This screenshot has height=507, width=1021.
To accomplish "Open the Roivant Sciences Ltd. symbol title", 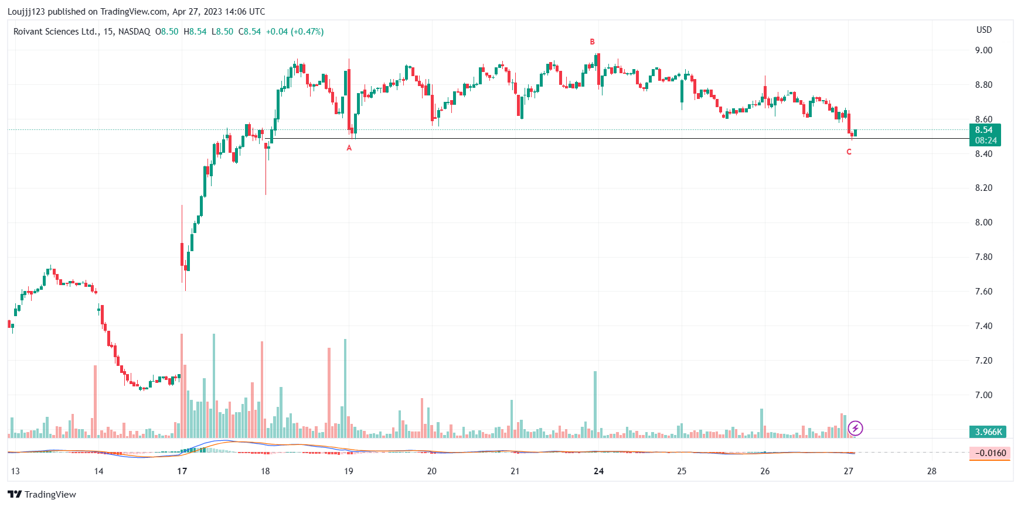I will pos(56,32).
